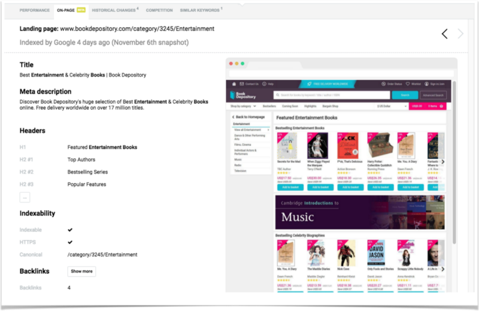Expand more headers with the ellipsis button
Viewport: 479px width, 311px height.
tap(25, 198)
